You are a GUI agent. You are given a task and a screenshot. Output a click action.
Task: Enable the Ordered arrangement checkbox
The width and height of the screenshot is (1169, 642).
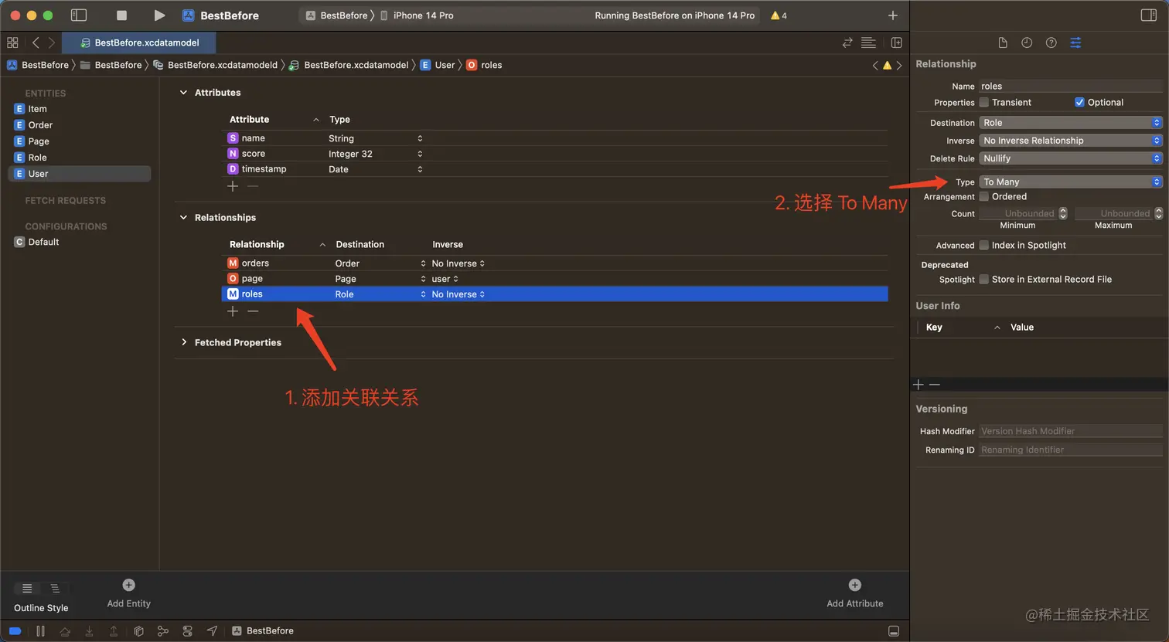point(984,196)
